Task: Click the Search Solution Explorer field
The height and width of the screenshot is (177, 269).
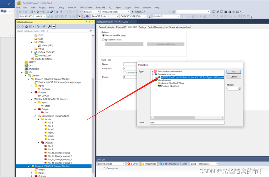Action: 53,31
